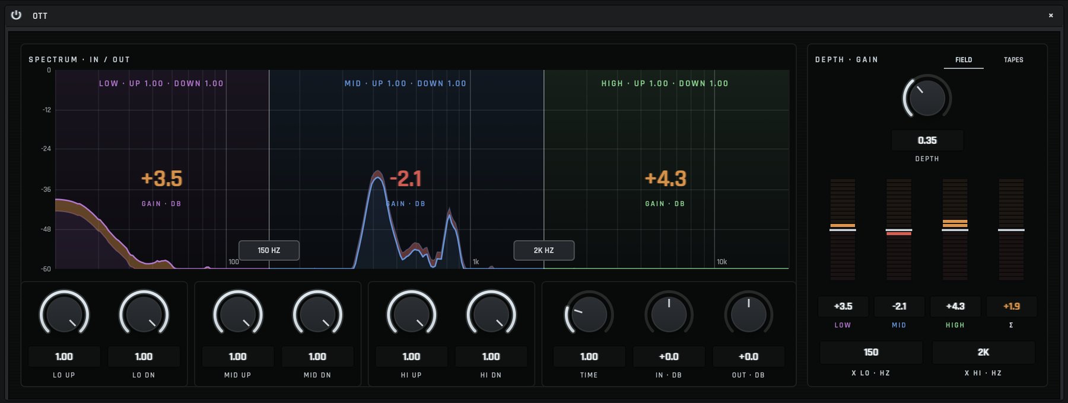Select the HIGH +4.3 gain readout box
The width and height of the screenshot is (1068, 403).
coord(955,306)
